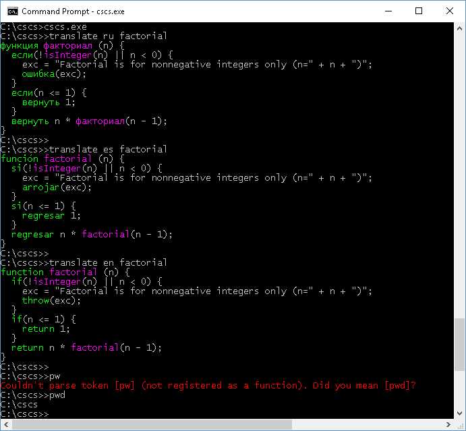Click the 'Command Prompt - cscs.exe' title text
This screenshot has width=466, height=431.
[73, 11]
